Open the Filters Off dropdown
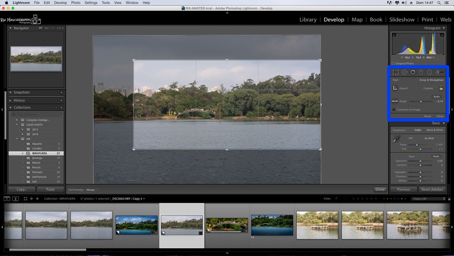454x256 pixels. pyautogui.click(x=428, y=199)
